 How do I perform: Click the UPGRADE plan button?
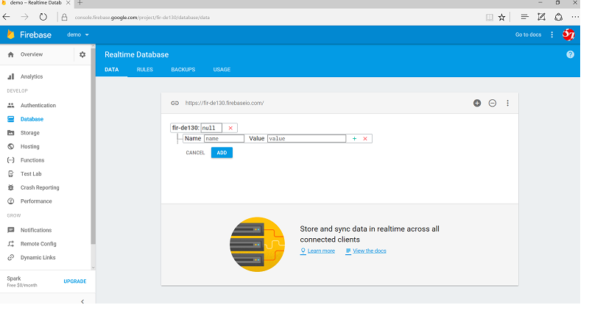click(x=75, y=281)
